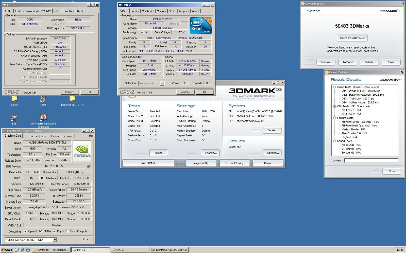Screen dimensions: 406x253
Task: Click the 50483 3DMarks score text
Action: pos(352,26)
